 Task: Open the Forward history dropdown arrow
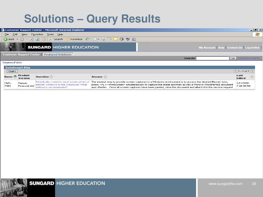pos(27,39)
